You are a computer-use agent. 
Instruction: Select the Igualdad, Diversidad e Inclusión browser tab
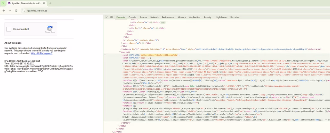pyautogui.click(x=26, y=3)
